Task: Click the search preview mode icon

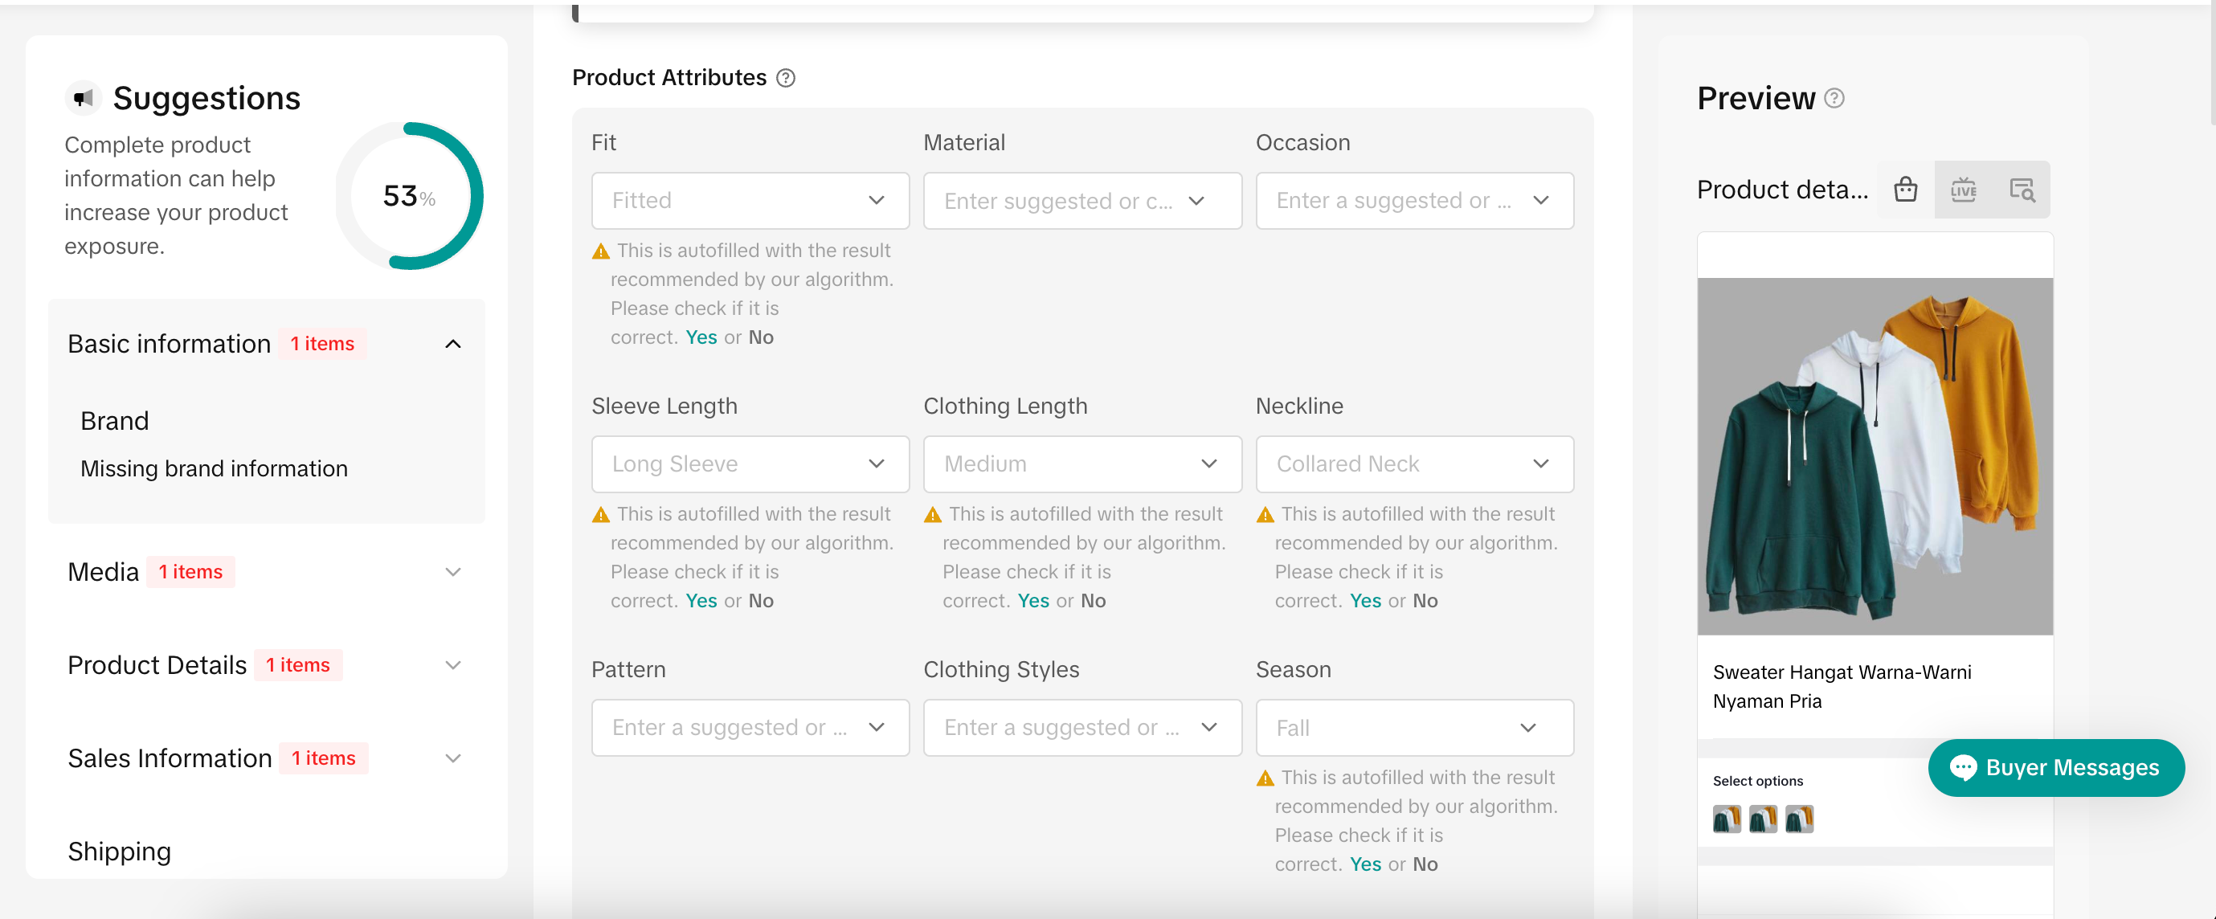Action: [x=2022, y=189]
